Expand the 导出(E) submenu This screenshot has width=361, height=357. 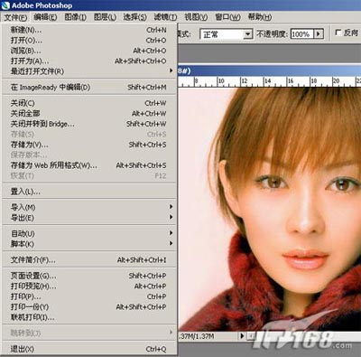coord(89,218)
